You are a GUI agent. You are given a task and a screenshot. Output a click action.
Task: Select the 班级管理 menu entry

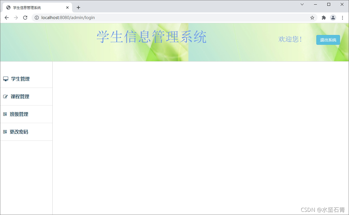[x=26, y=114]
